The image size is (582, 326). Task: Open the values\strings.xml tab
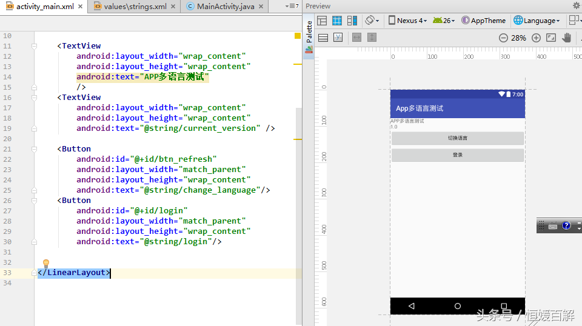point(135,6)
